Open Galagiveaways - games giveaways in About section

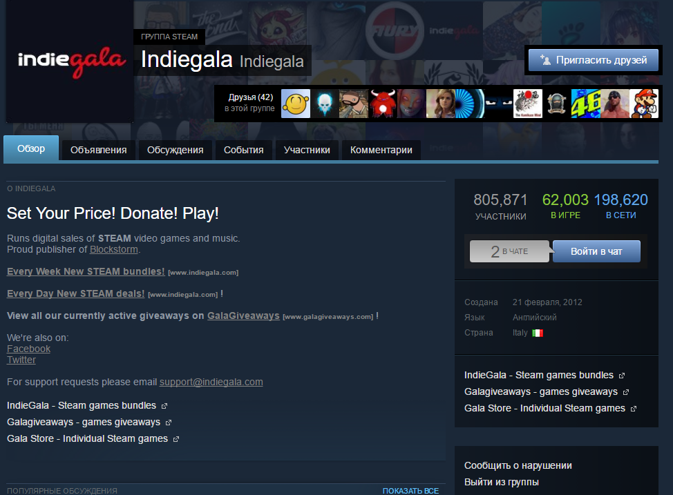(84, 423)
